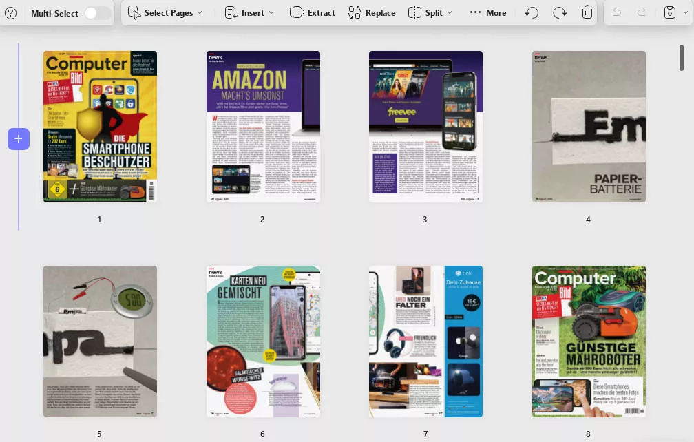Select page 7 Und noch ein Falter thumbnail
694x442 pixels.
pos(425,341)
